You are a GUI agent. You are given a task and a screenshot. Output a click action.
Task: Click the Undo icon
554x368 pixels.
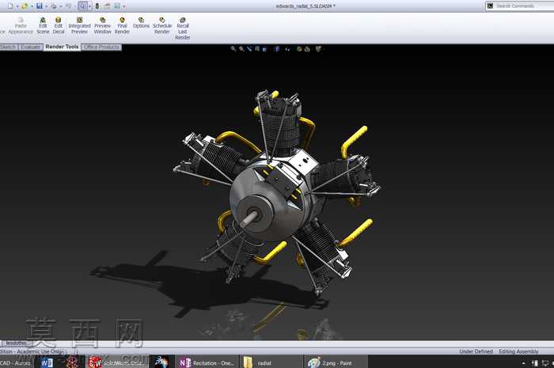click(69, 6)
